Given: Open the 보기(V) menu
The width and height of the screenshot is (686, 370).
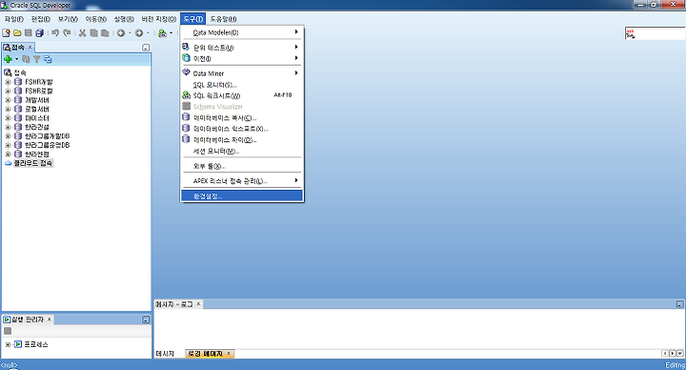Looking at the screenshot, I should 68,19.
